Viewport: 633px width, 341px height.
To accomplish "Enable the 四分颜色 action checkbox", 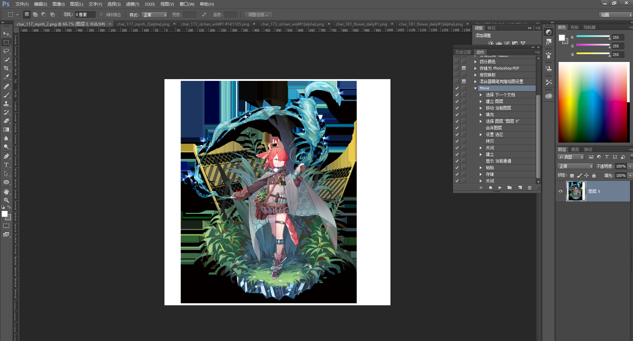I will pos(457,62).
